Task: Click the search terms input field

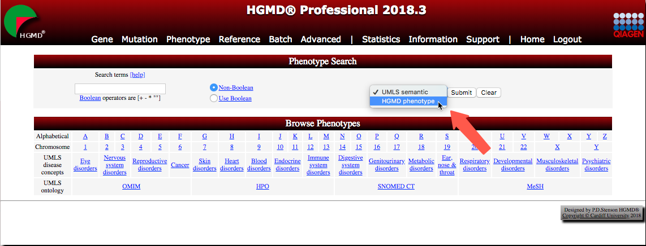Action: tap(120, 89)
